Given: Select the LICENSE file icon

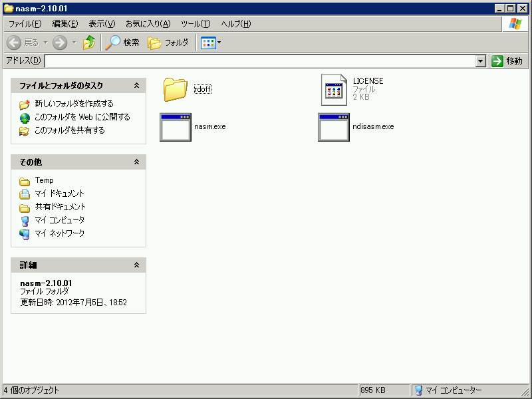Looking at the screenshot, I should (x=334, y=90).
